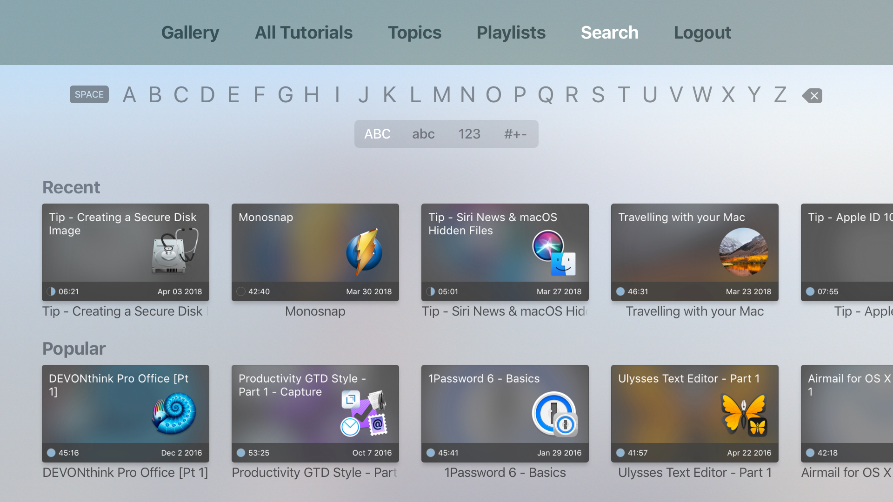
Task: Click the Ulysses butterfly icon
Action: pyautogui.click(x=744, y=414)
